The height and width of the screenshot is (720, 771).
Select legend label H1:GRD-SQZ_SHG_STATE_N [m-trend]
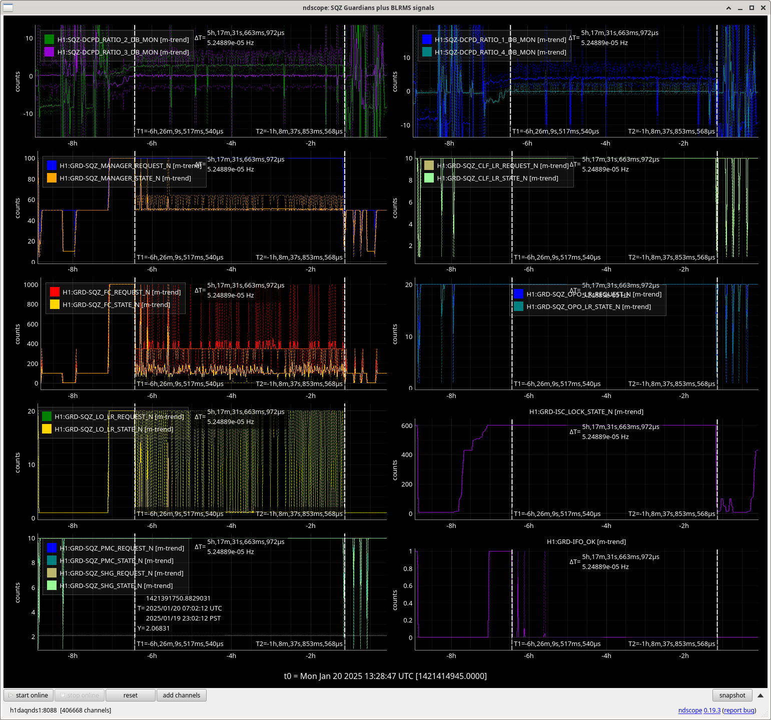[x=116, y=585]
